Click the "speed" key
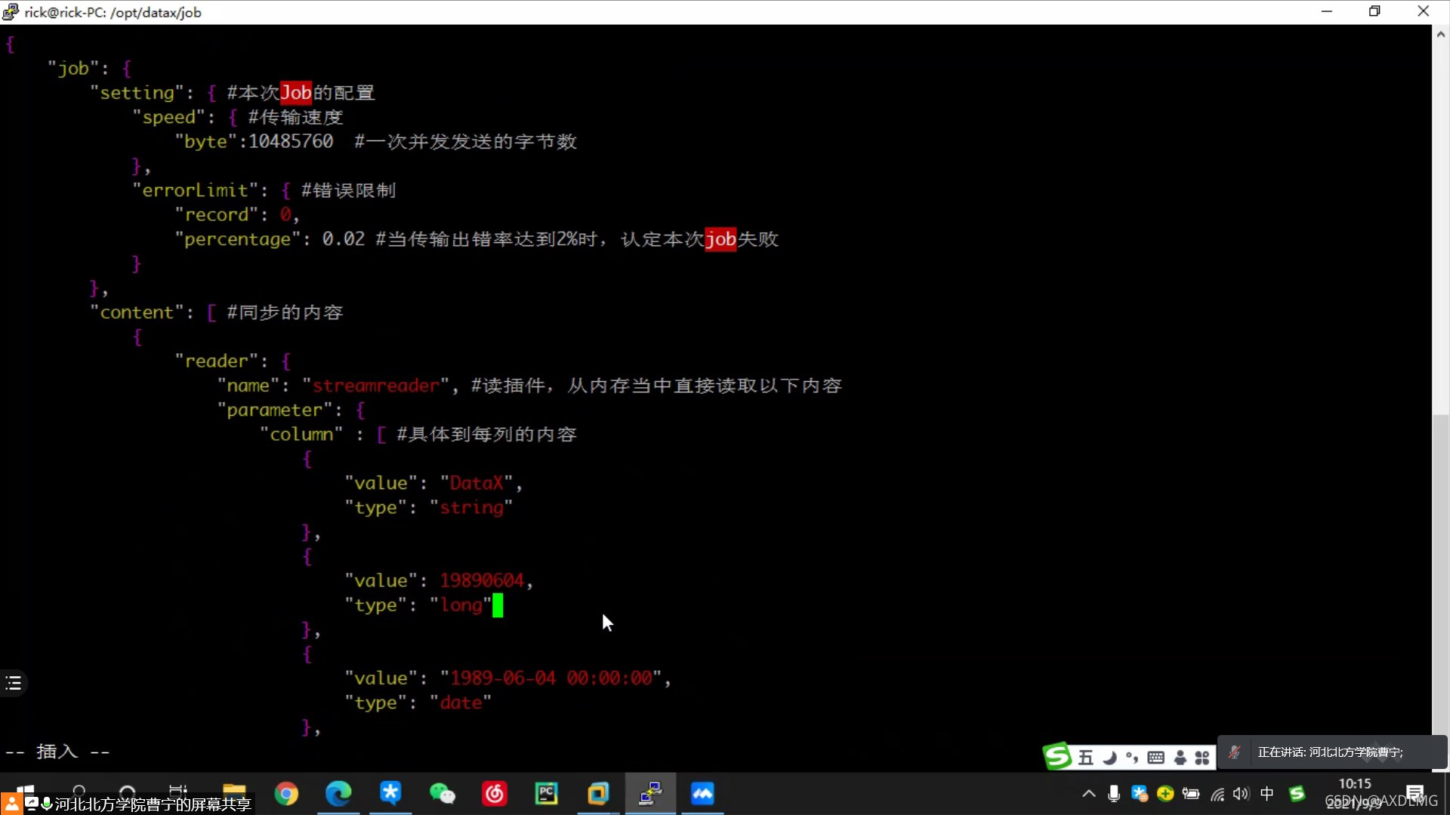This screenshot has height=815, width=1450. [x=169, y=117]
